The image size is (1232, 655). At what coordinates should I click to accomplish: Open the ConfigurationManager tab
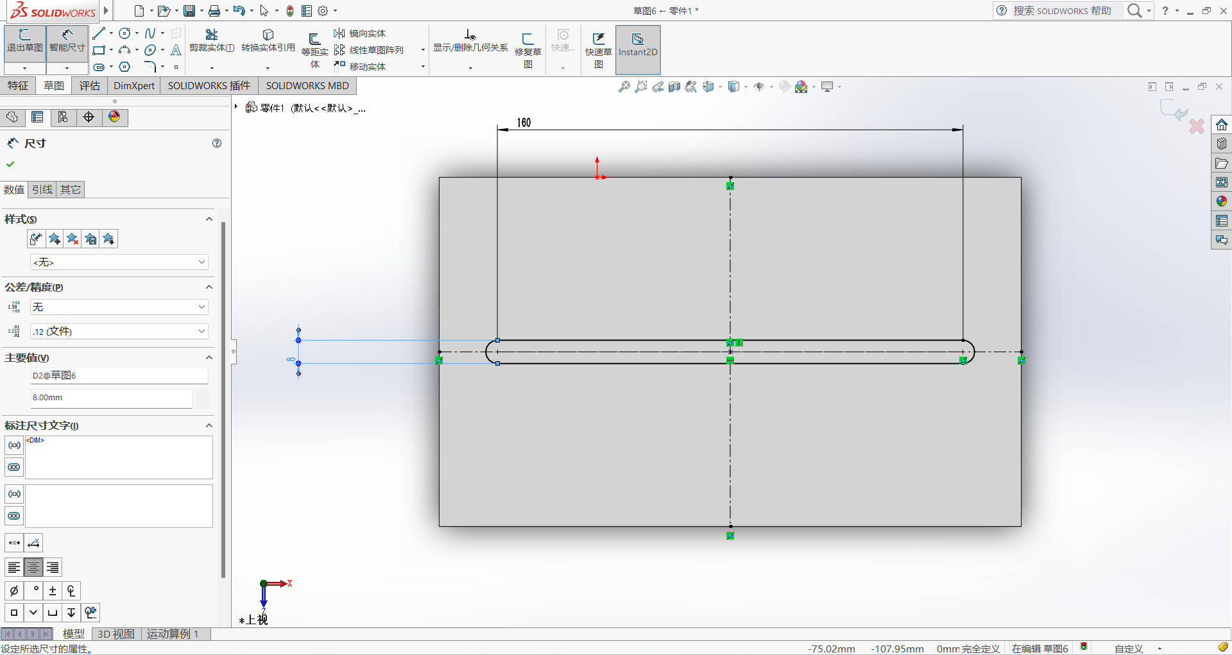(63, 117)
